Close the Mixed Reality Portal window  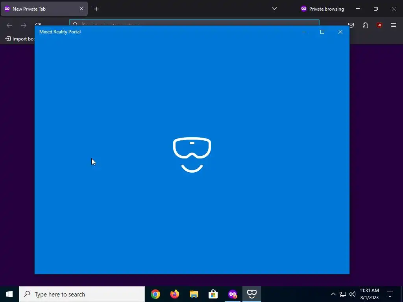tap(340, 32)
